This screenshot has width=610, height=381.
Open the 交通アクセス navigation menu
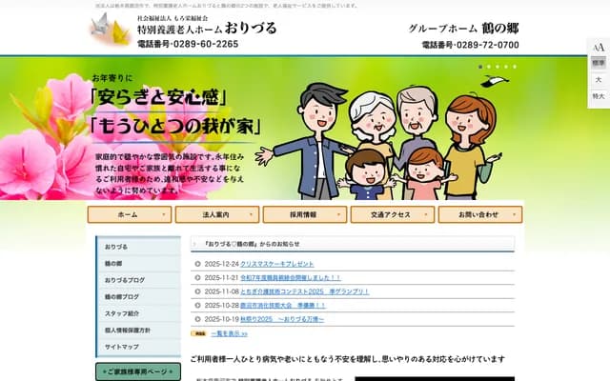pos(393,214)
